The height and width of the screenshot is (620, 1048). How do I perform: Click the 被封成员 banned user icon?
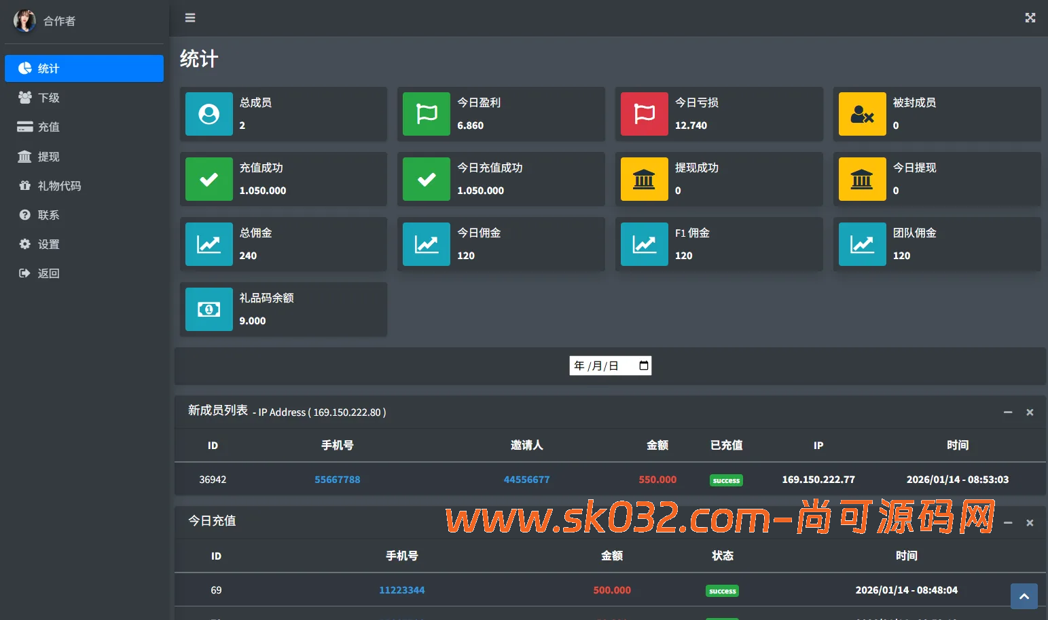tap(862, 114)
